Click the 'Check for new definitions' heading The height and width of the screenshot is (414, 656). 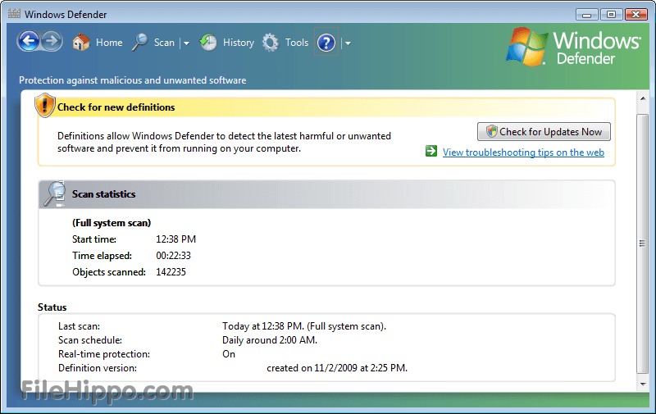coord(116,107)
